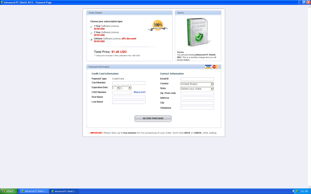Choose the 2 Year Software License option

[x=92, y=34]
